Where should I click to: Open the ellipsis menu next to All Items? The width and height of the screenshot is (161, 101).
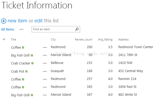pos(21,29)
